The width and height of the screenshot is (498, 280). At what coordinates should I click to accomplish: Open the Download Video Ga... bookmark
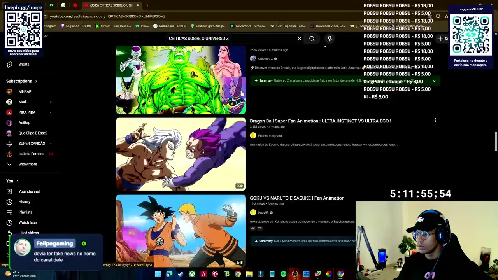328,26
